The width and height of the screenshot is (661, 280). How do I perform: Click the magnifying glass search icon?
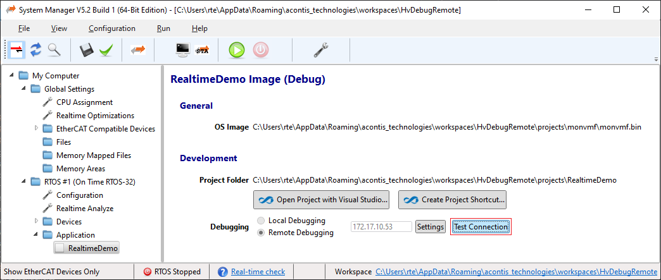coord(54,50)
